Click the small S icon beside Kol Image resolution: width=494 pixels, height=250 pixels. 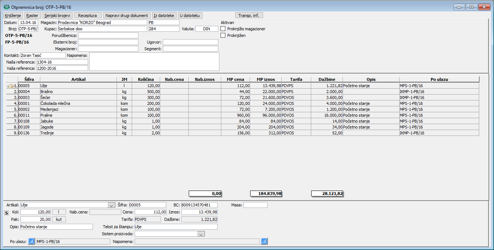(6, 213)
